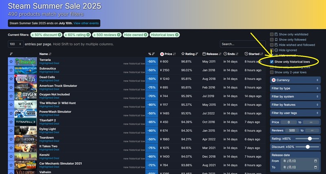Open calendar picker for To date

pos(315,167)
